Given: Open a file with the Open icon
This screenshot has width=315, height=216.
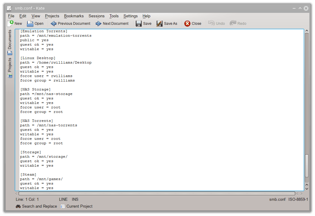Looking at the screenshot, I should pyautogui.click(x=30, y=23).
